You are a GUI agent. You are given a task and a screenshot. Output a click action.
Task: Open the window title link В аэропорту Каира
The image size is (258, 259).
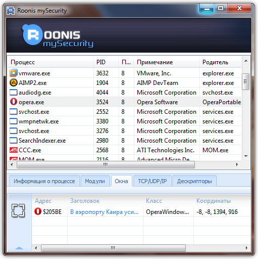(104, 212)
